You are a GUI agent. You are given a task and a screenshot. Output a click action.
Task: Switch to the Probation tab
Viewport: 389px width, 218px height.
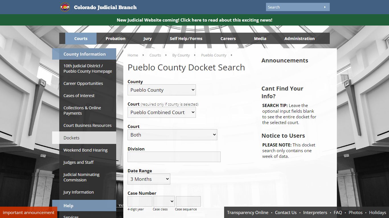(x=115, y=38)
